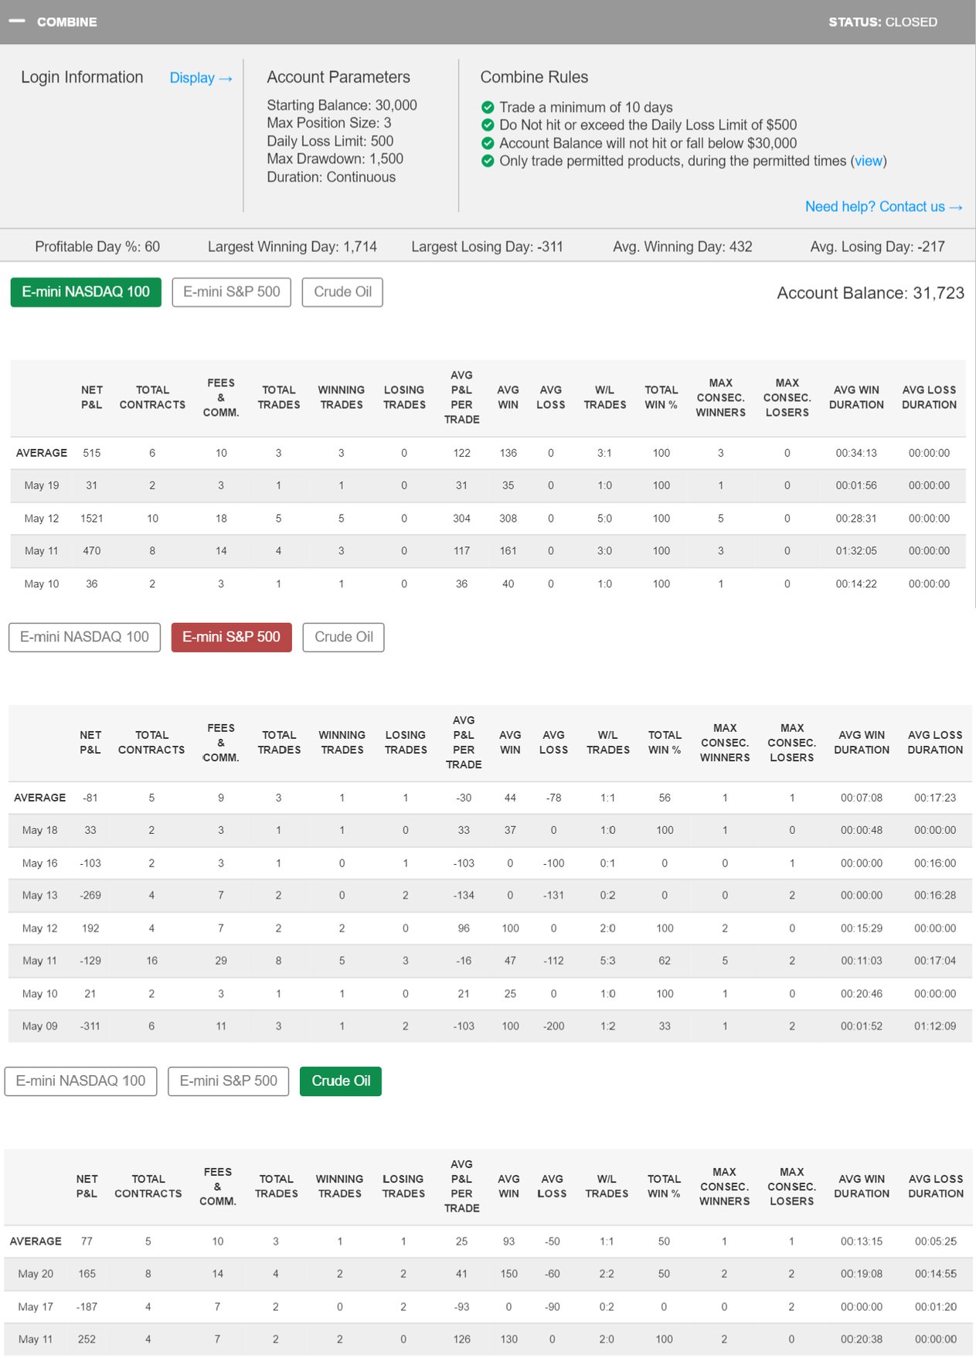Click 252 net P&L in Crude Oil table
The width and height of the screenshot is (976, 1358).
87,1339
